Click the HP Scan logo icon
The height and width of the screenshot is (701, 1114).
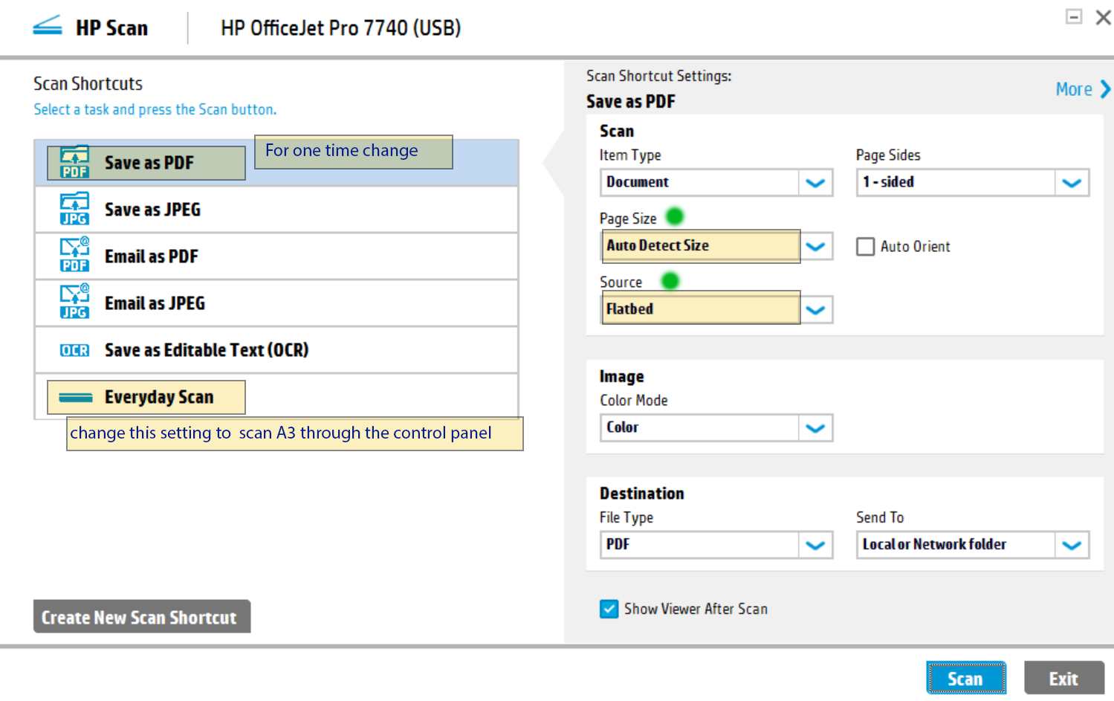48,27
